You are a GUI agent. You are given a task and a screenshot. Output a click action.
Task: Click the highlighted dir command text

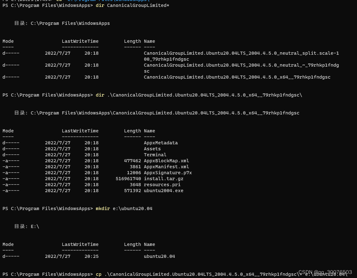pos(100,95)
